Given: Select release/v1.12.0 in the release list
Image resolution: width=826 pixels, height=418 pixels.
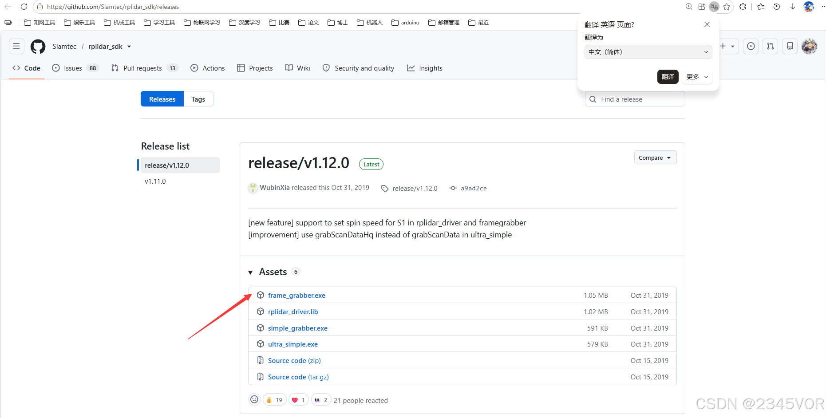Looking at the screenshot, I should [x=180, y=165].
